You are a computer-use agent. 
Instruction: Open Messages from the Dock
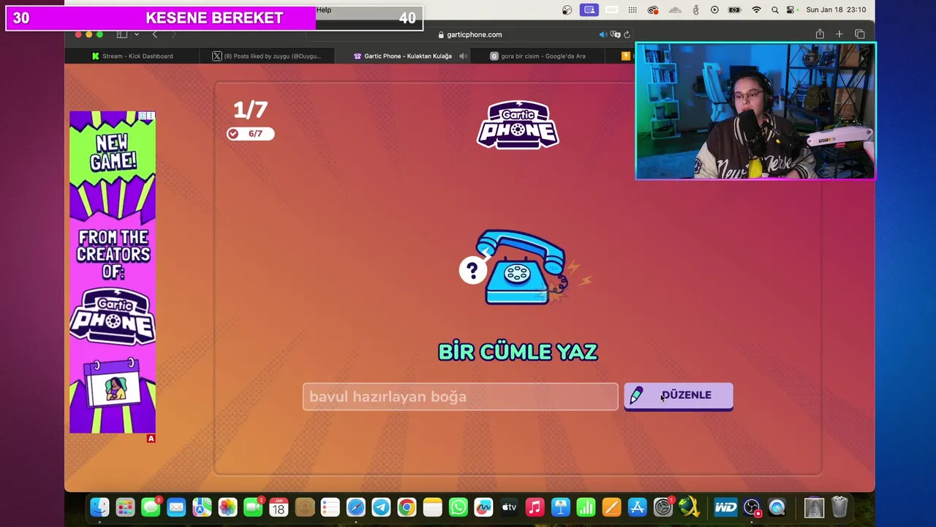click(151, 507)
